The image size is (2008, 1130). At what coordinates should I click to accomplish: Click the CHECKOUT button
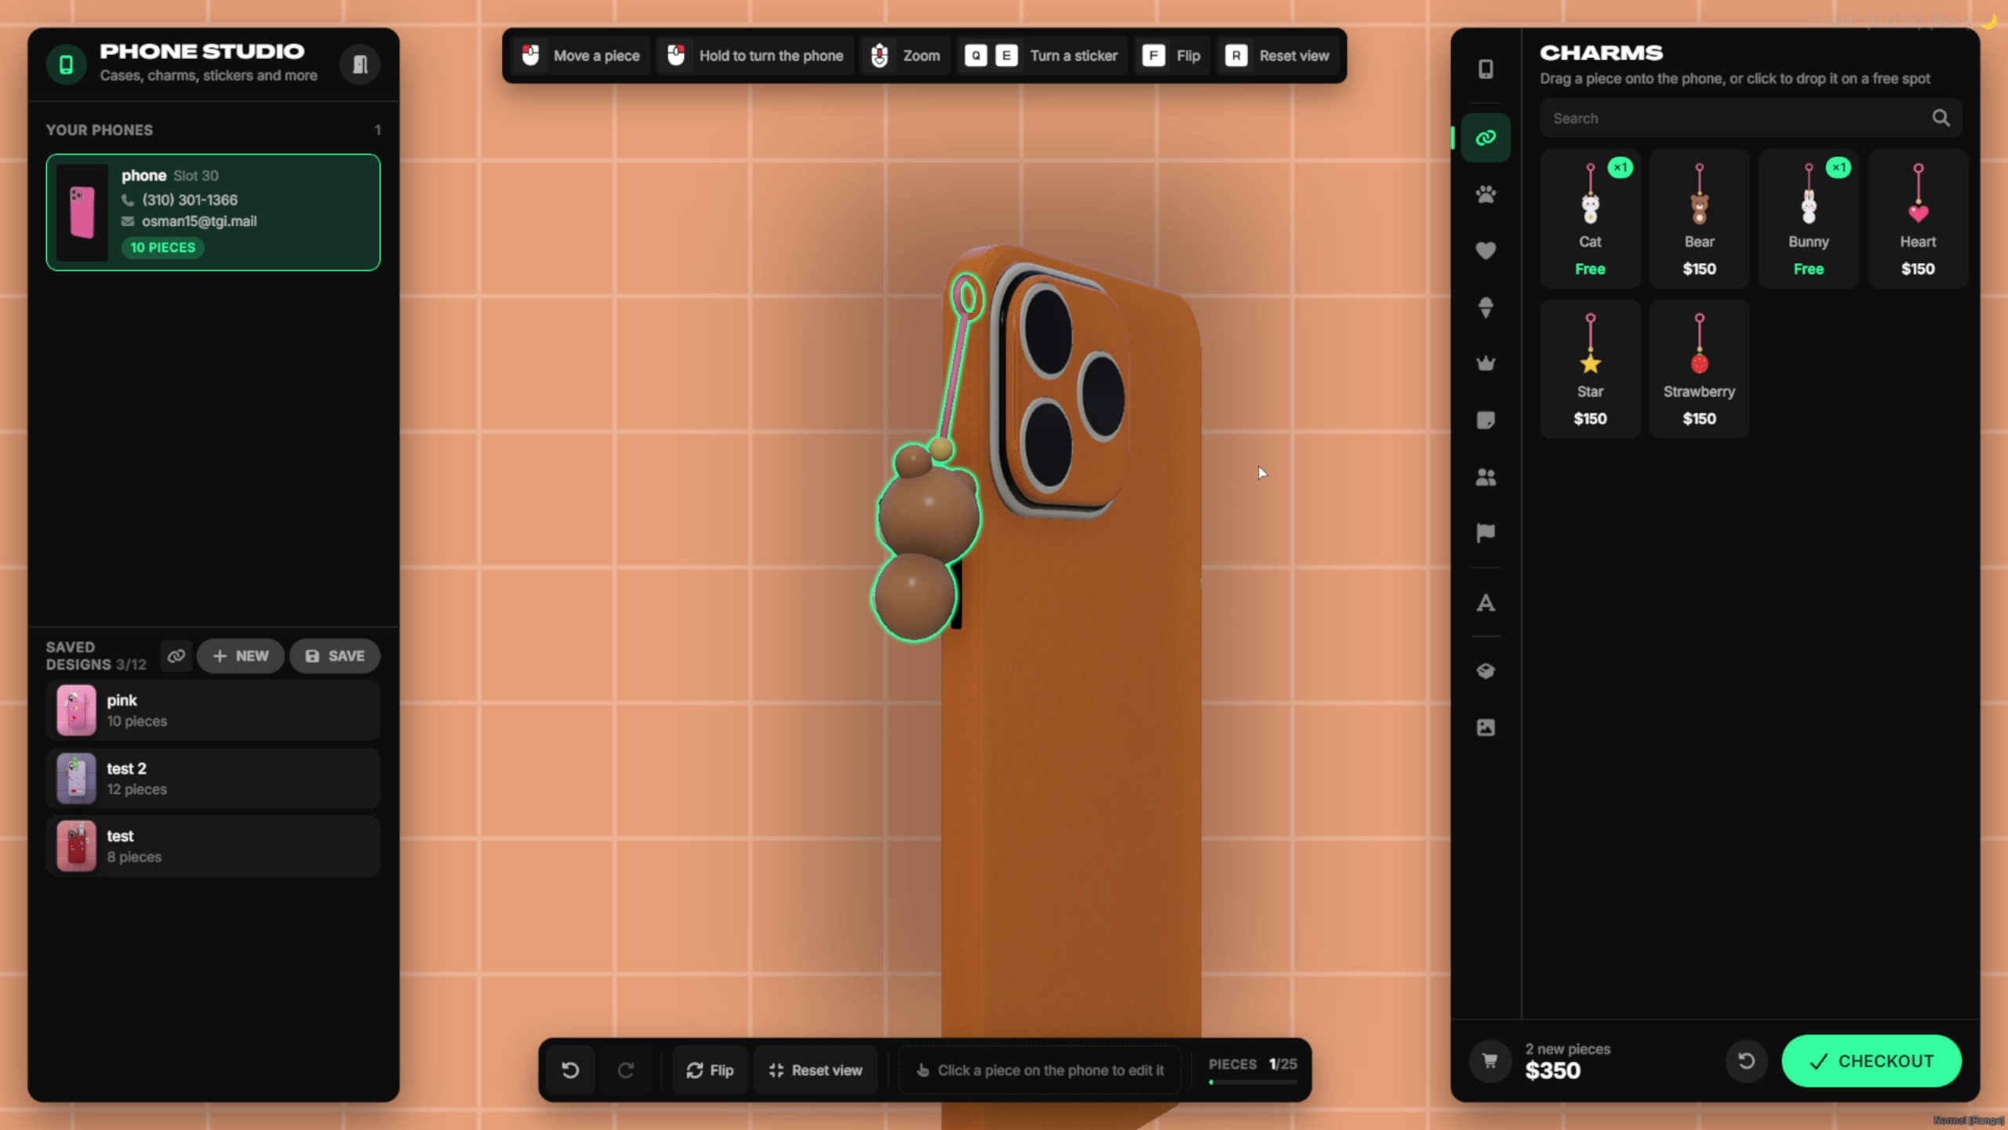pyautogui.click(x=1872, y=1061)
